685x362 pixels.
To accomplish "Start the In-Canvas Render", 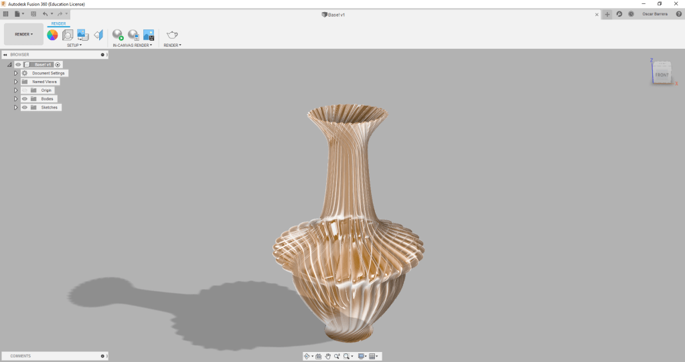I will 118,35.
